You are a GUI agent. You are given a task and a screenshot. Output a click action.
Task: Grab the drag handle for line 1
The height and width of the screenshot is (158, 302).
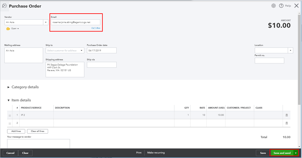pyautogui.click(x=10, y=116)
